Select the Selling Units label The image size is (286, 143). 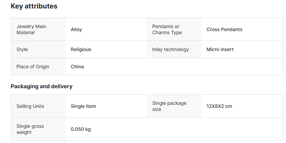pos(30,106)
